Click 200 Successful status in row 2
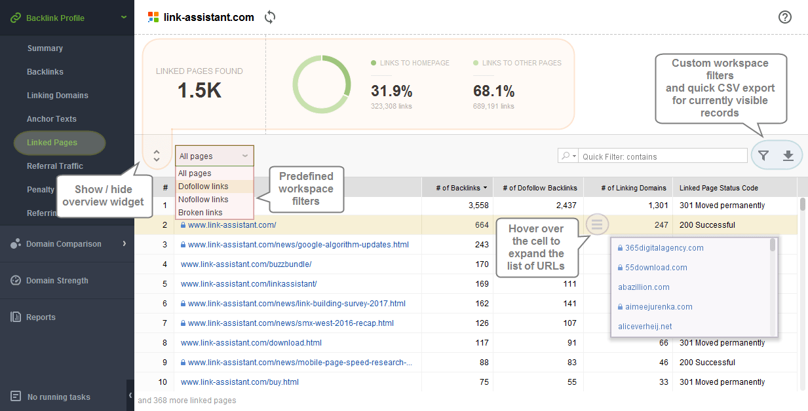This screenshot has height=411, width=808. (x=707, y=225)
